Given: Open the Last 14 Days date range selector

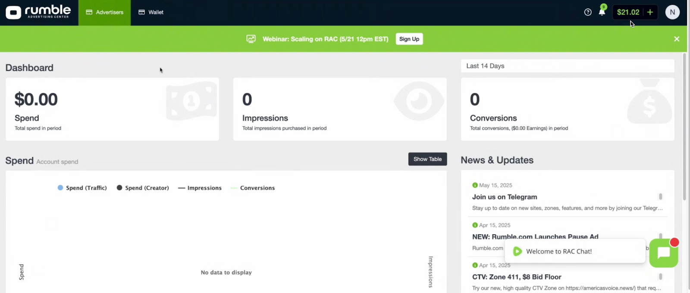Looking at the screenshot, I should pos(568,66).
